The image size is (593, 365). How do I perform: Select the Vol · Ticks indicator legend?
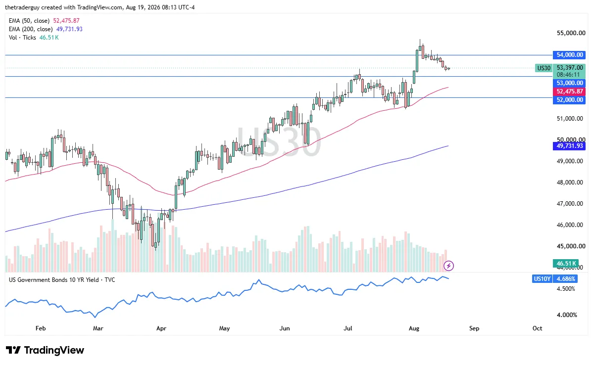[x=34, y=38]
